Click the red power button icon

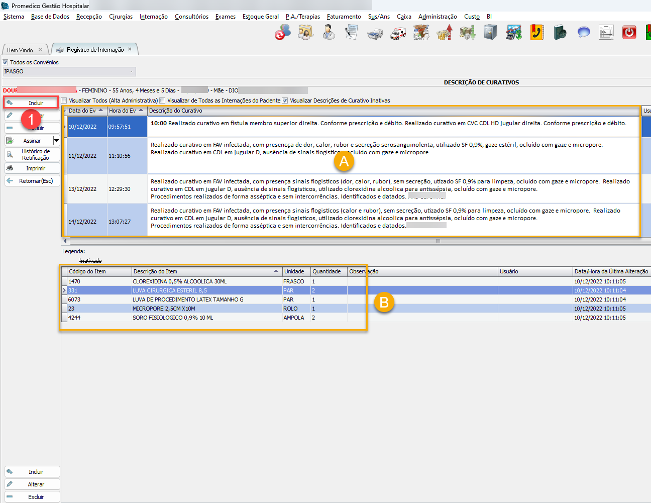pyautogui.click(x=629, y=33)
